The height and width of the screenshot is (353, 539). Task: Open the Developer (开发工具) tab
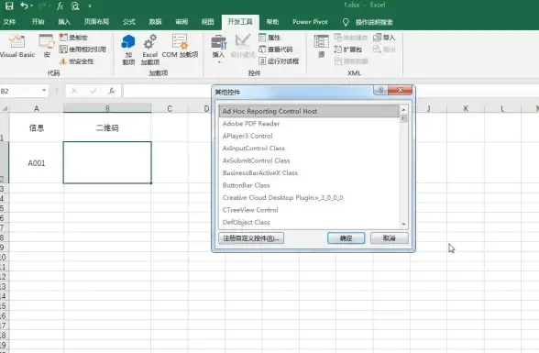coord(240,22)
